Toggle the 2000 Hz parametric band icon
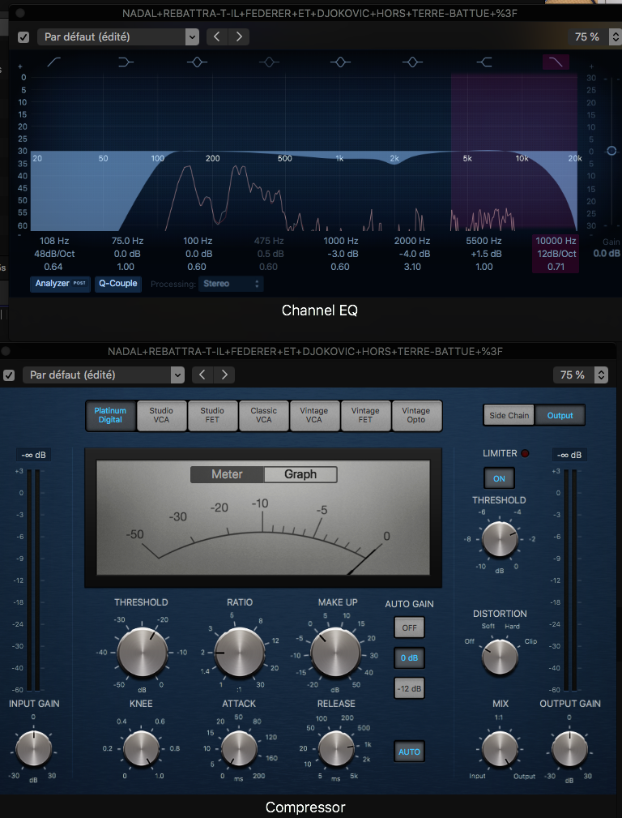622x818 pixels. tap(412, 62)
